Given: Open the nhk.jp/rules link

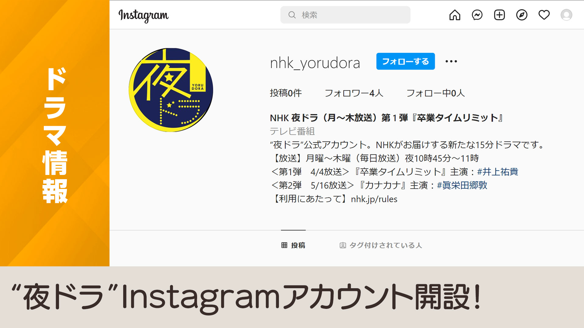Looking at the screenshot, I should tap(374, 199).
